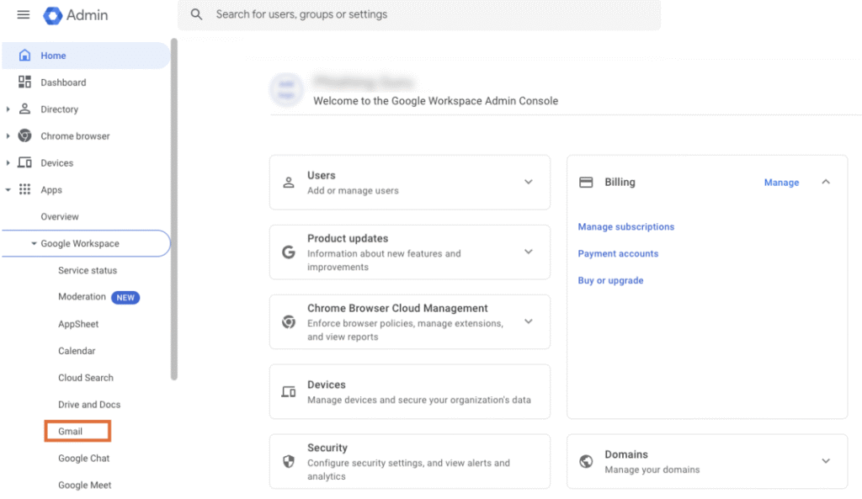Click the Manage subscriptions link
Viewport: 862px width, 499px height.
(x=625, y=227)
